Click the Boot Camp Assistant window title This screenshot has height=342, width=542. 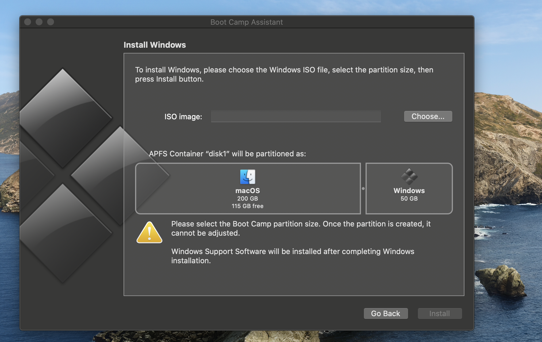click(x=247, y=22)
